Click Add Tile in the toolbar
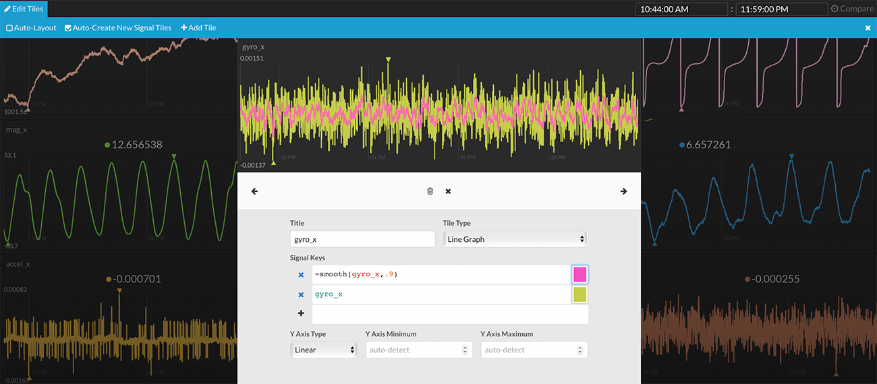The width and height of the screenshot is (877, 384). coord(198,28)
